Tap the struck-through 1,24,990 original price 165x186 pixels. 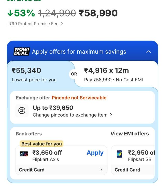point(57,13)
